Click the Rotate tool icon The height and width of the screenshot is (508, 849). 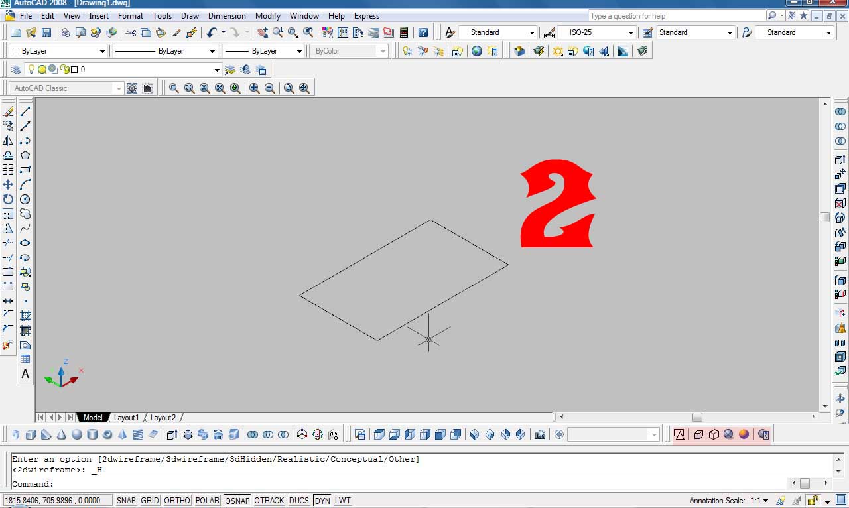click(x=8, y=199)
